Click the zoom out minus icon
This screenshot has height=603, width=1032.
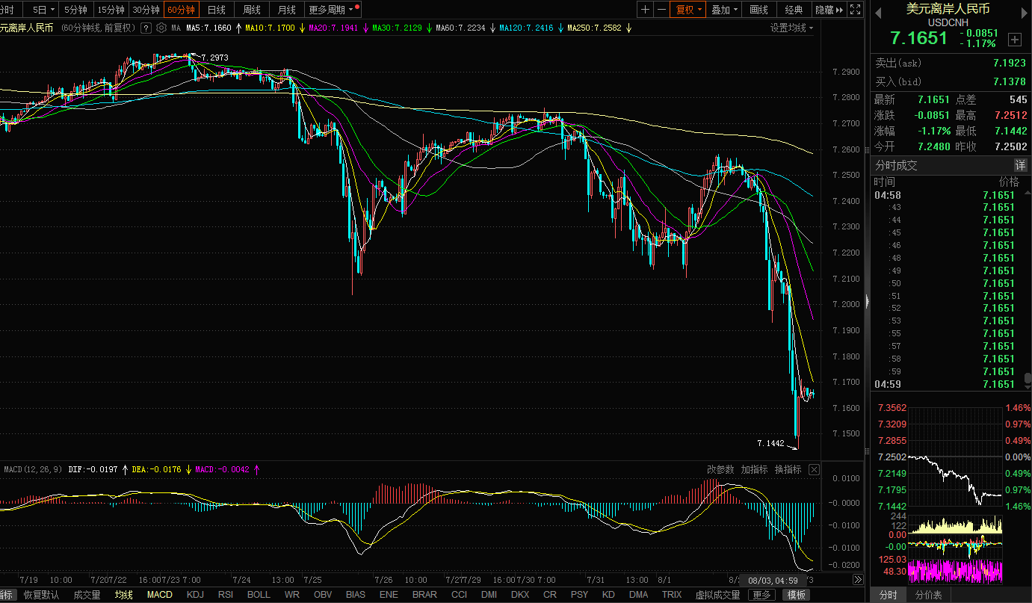coord(661,10)
